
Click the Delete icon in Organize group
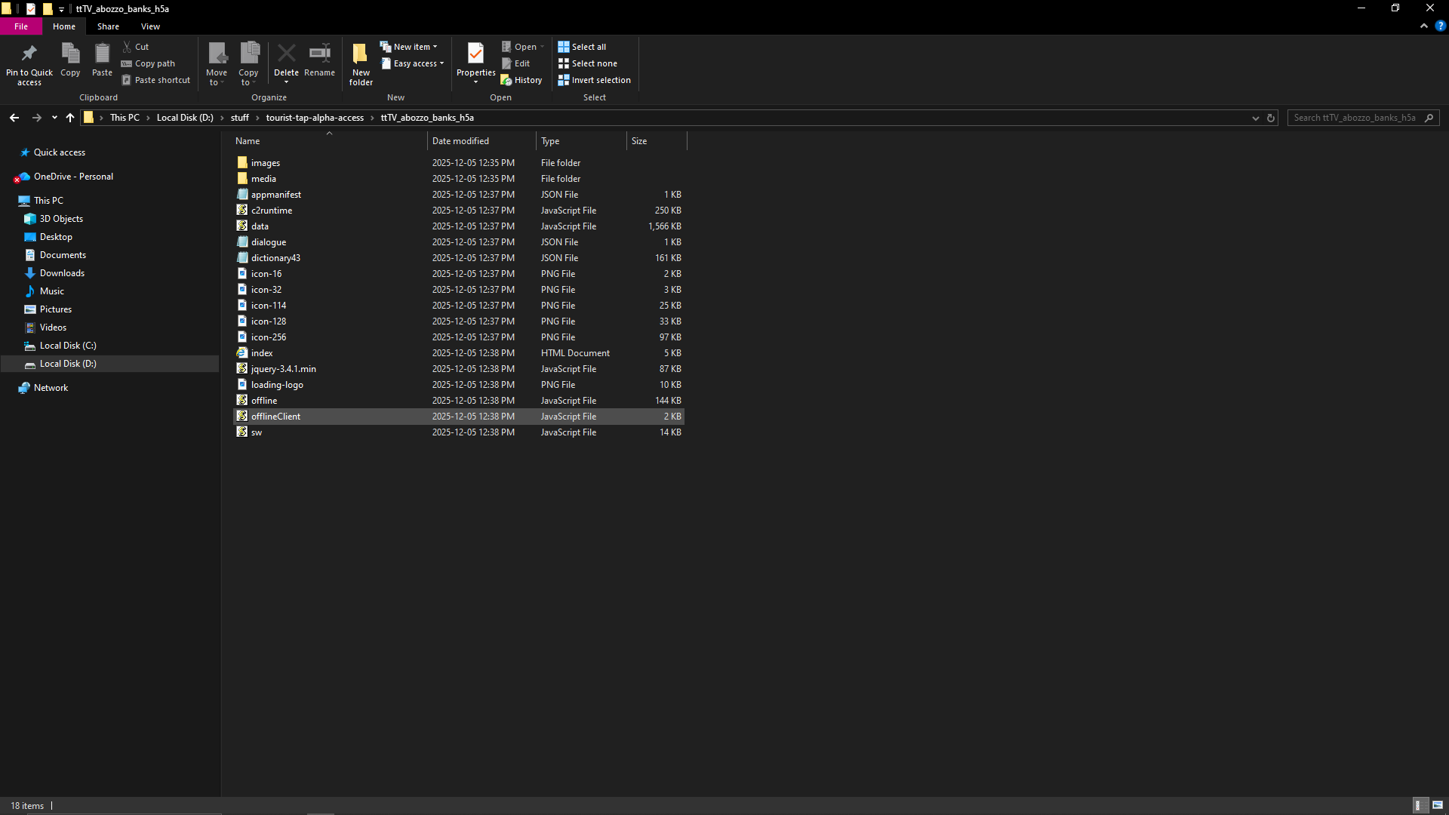(286, 54)
